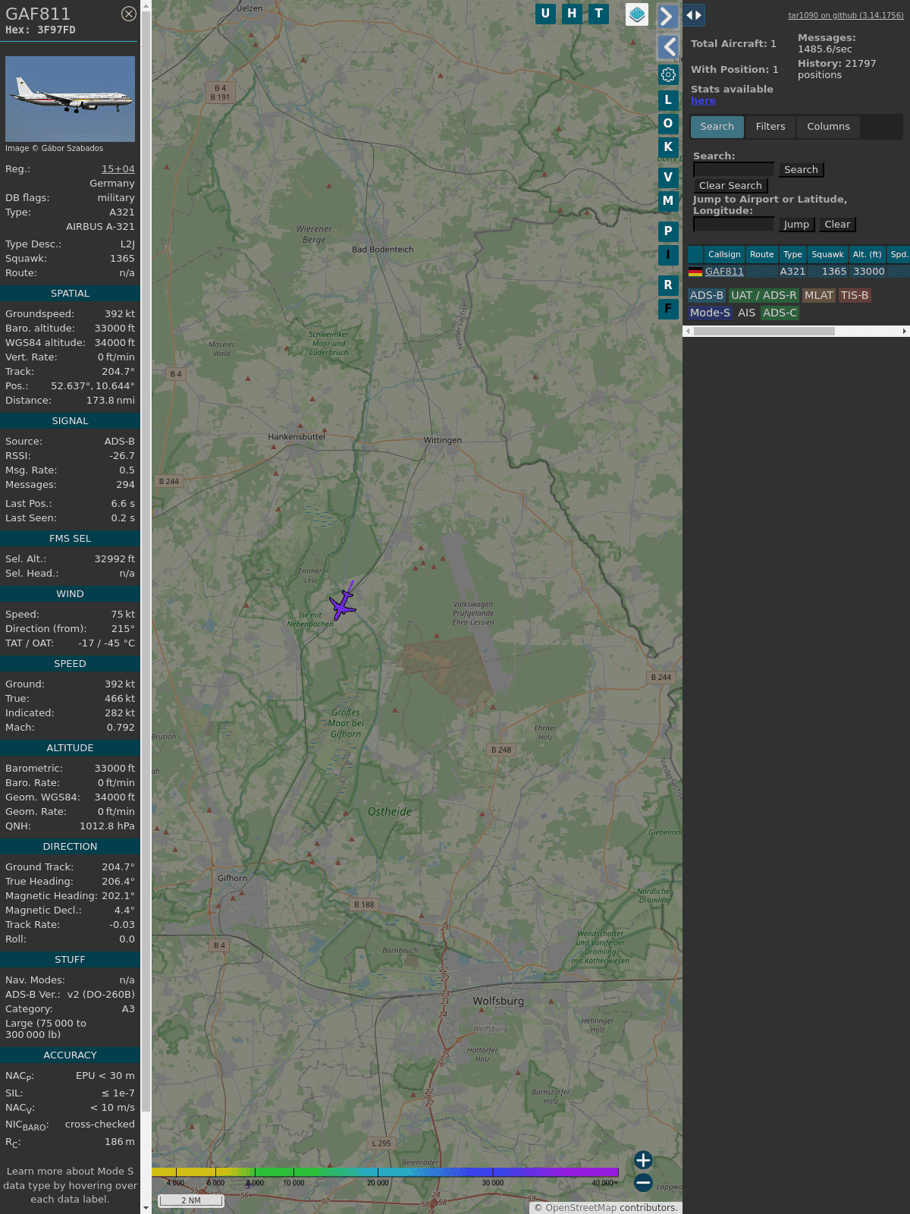Close the GAF811 aircraft info panel

pyautogui.click(x=129, y=14)
